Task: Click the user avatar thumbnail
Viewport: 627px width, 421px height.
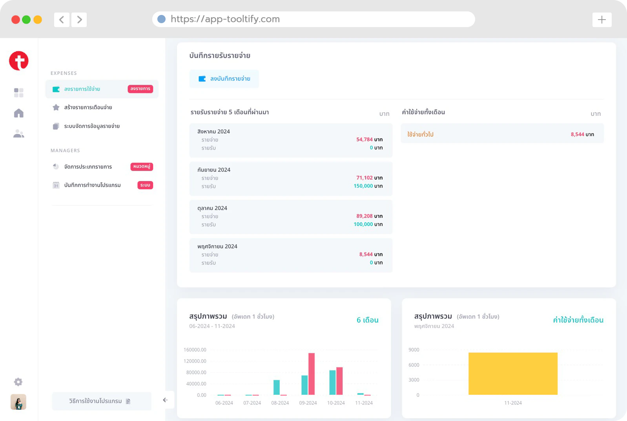Action: (18, 402)
